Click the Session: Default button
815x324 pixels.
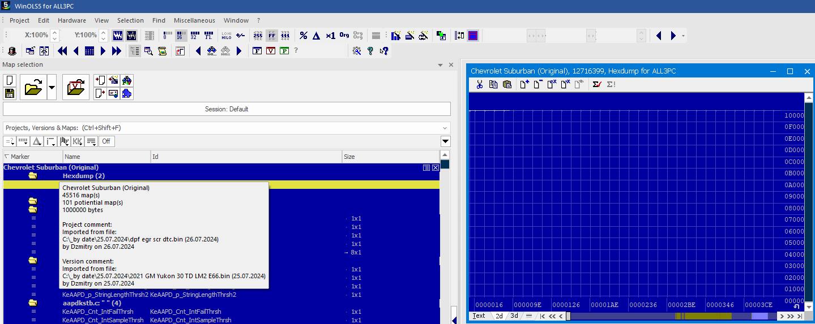227,109
